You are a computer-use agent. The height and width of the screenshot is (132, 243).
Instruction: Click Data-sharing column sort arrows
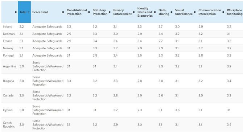click(x=172, y=12)
